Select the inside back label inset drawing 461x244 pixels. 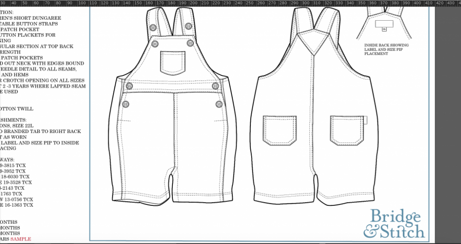click(384, 23)
